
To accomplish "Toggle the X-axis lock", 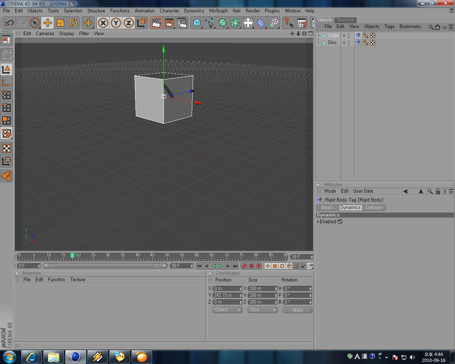I will (103, 23).
